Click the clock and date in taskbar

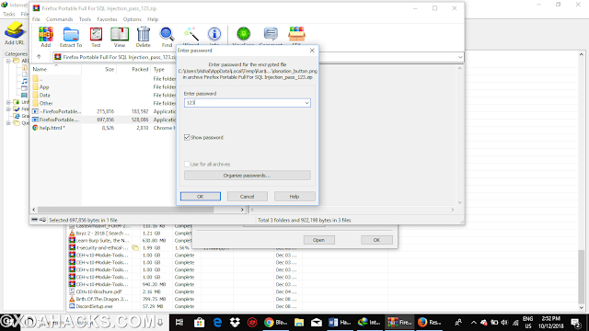(x=551, y=323)
